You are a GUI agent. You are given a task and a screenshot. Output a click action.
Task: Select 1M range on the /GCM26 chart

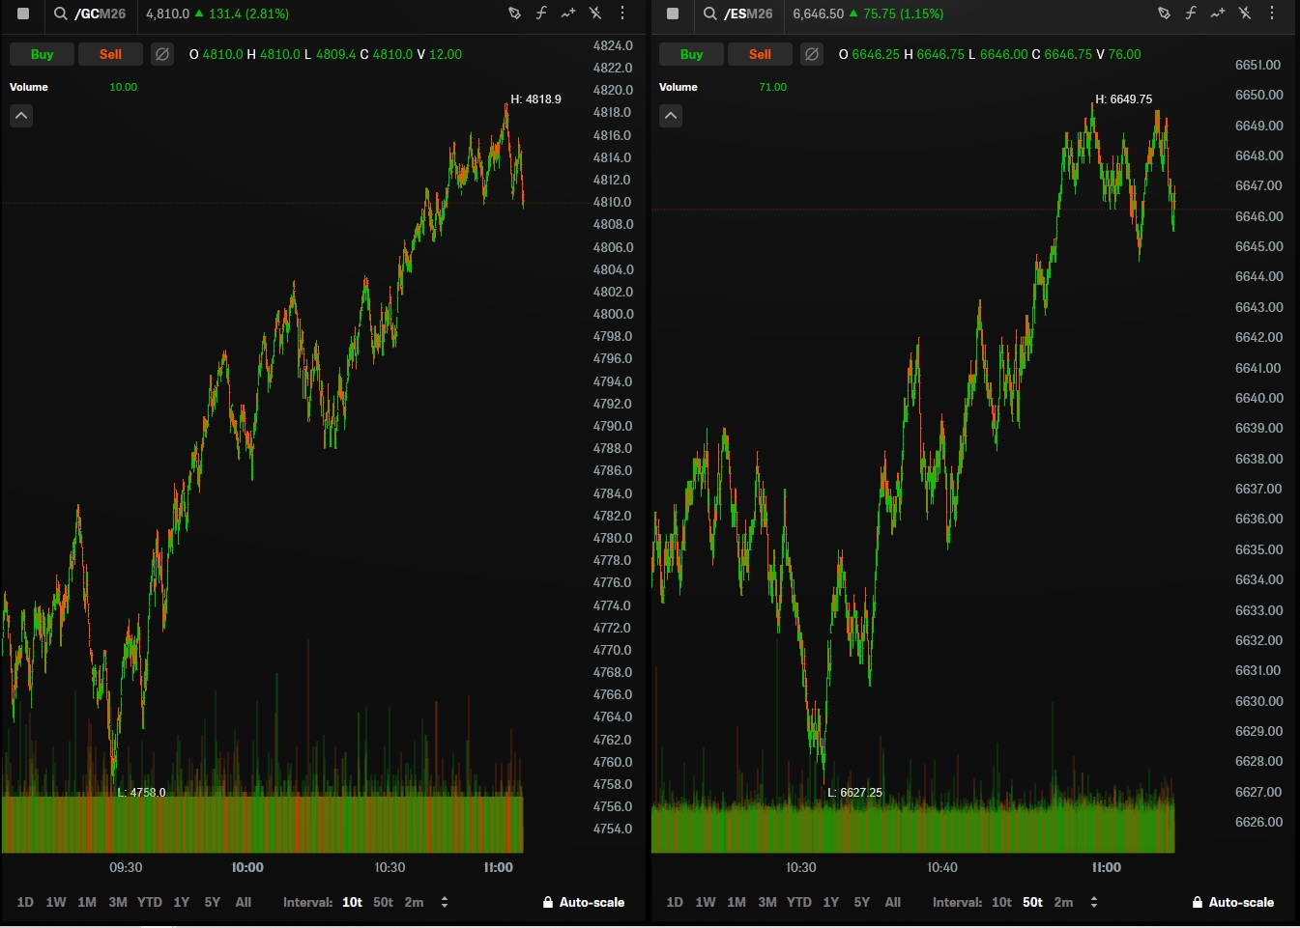tap(87, 902)
